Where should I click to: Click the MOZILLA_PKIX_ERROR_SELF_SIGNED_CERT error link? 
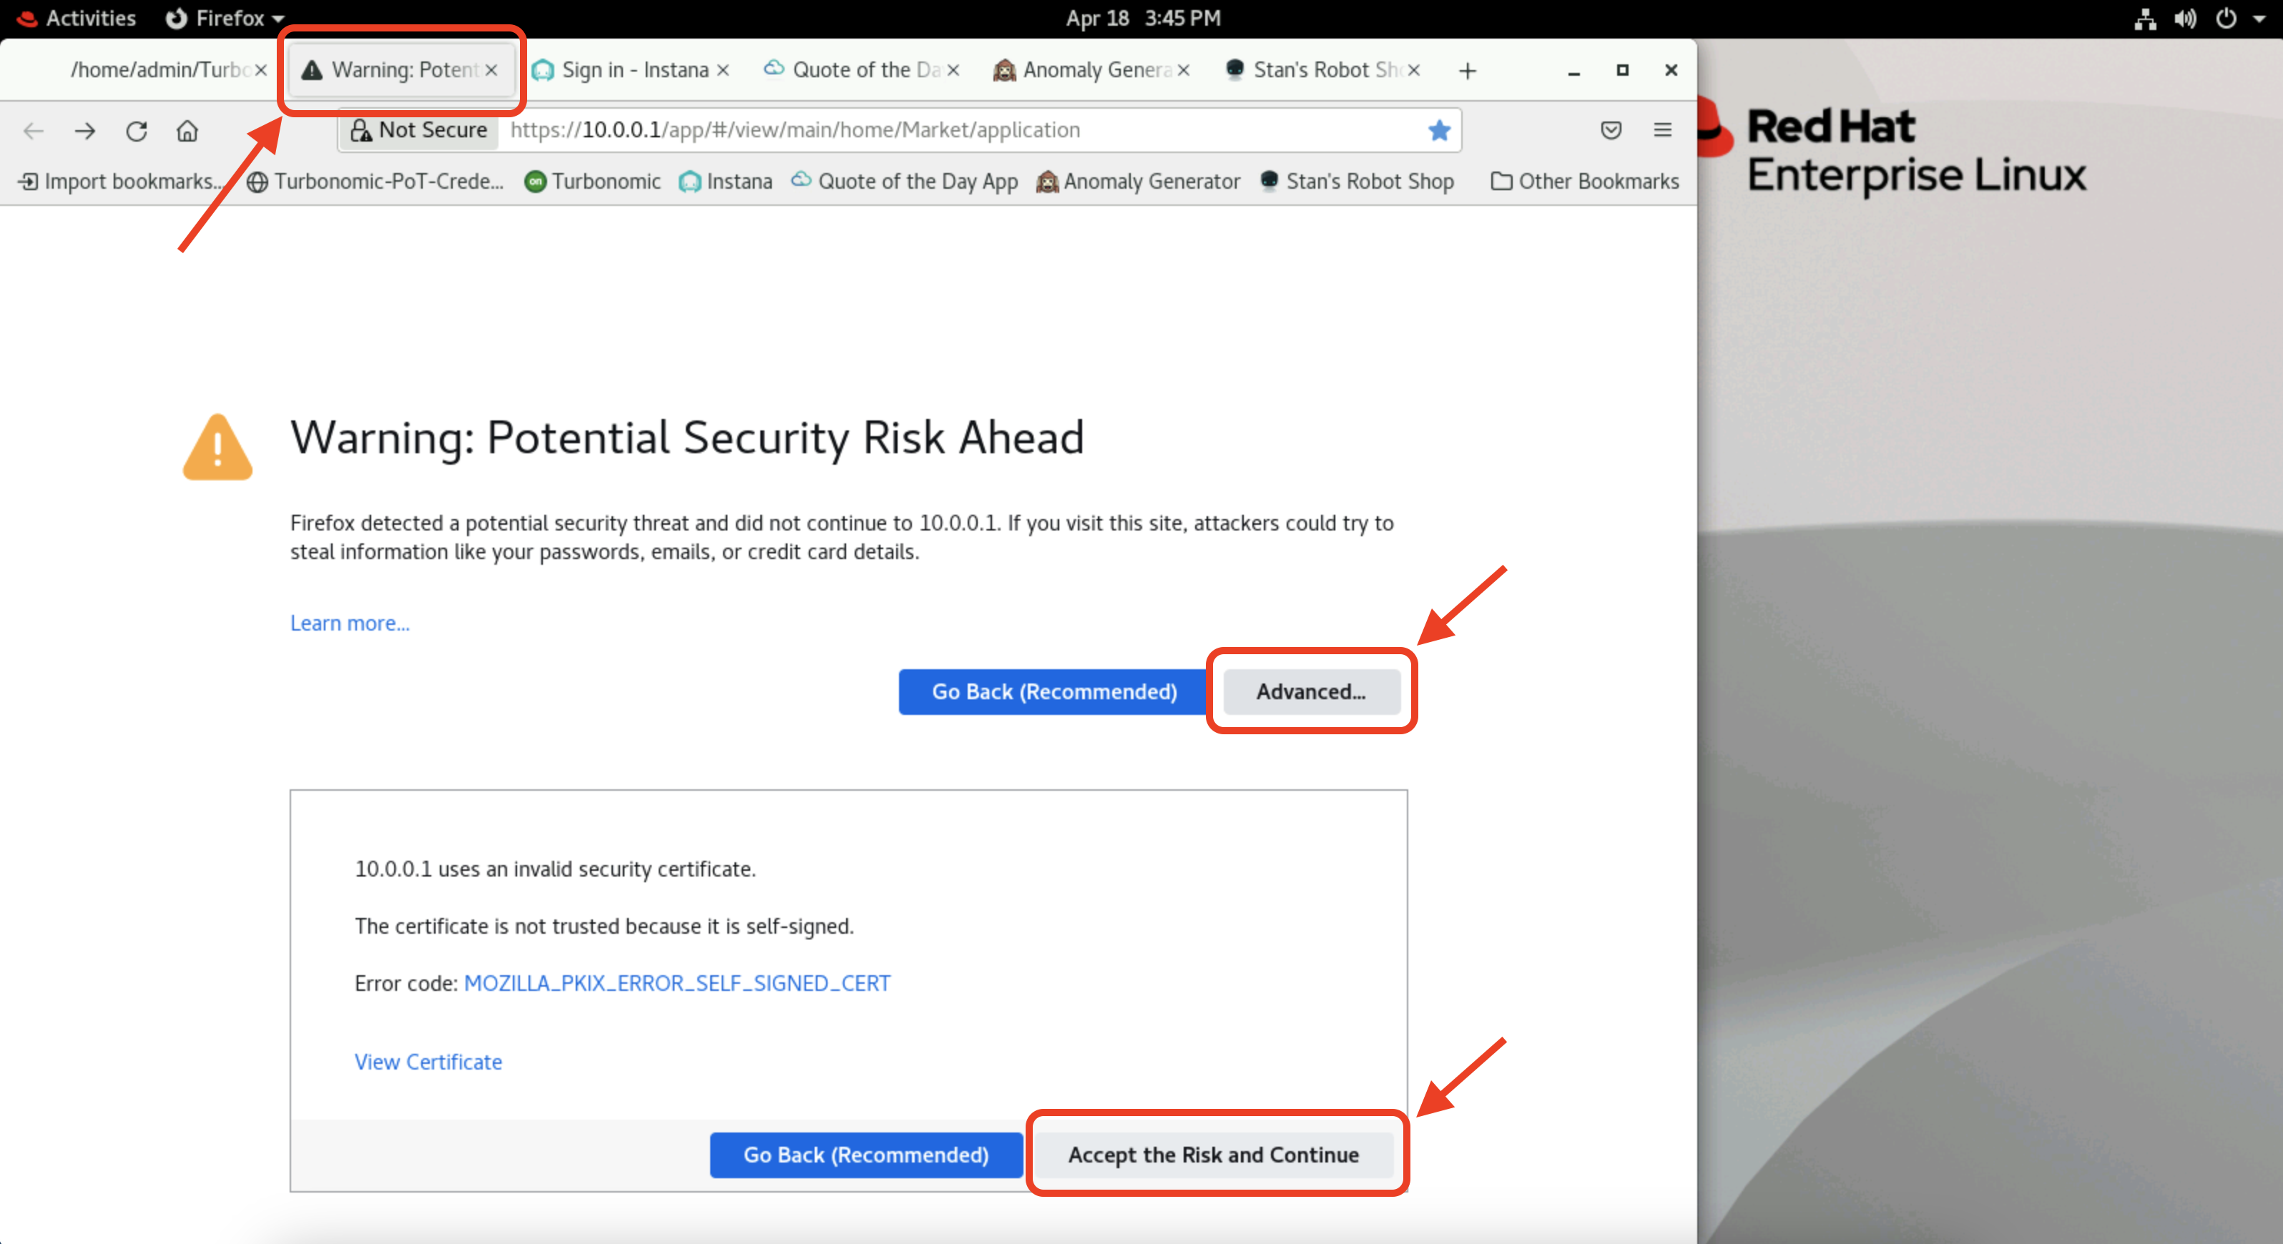676,982
